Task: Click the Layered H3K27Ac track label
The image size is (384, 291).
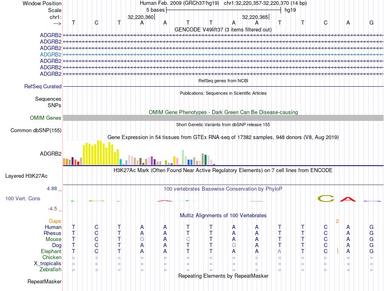Action: (x=26, y=176)
